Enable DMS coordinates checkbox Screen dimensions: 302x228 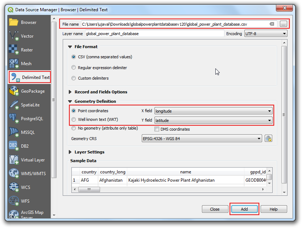157,129
